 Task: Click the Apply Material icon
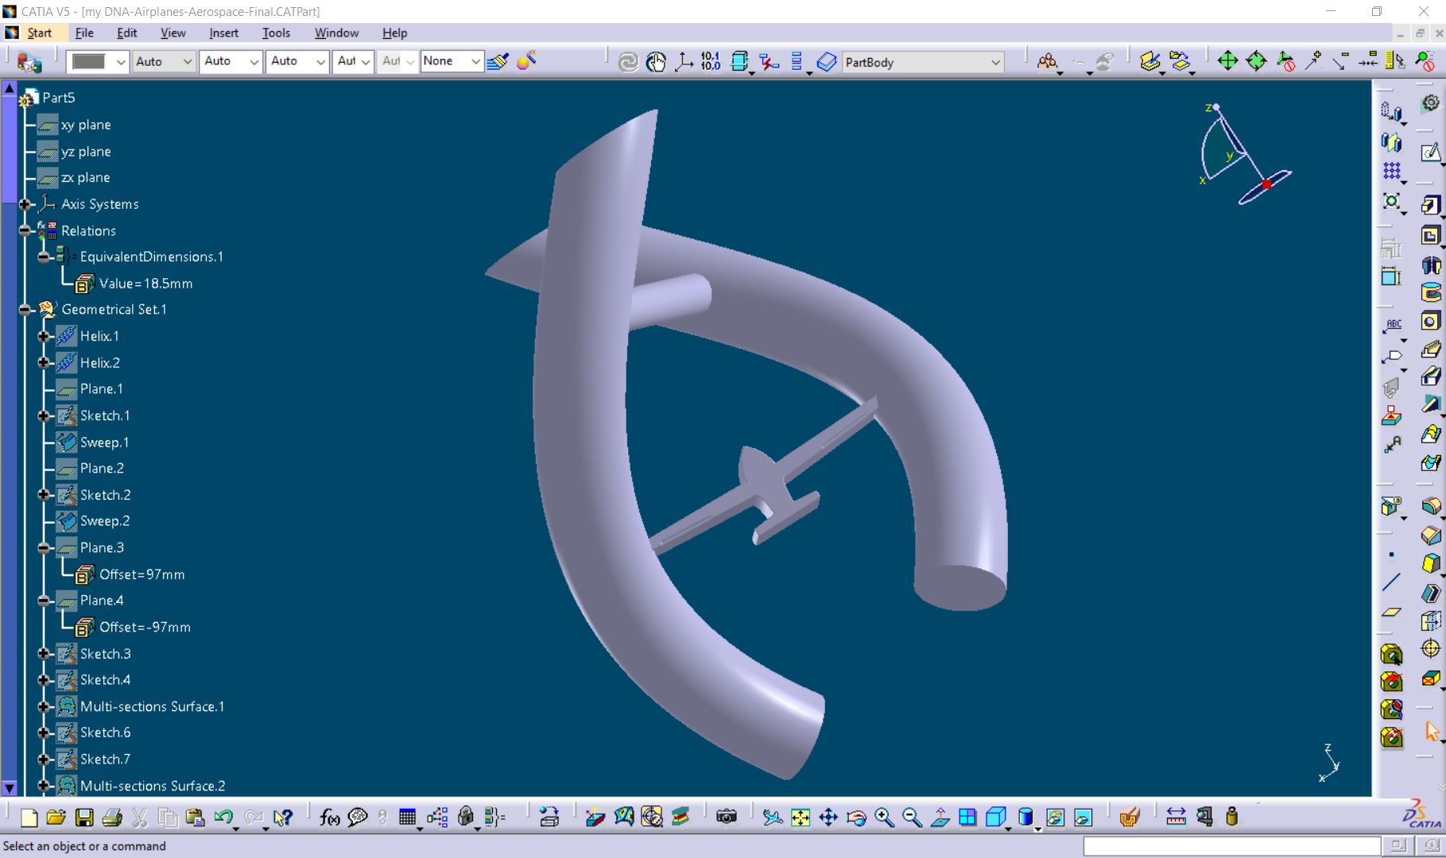click(x=1129, y=817)
